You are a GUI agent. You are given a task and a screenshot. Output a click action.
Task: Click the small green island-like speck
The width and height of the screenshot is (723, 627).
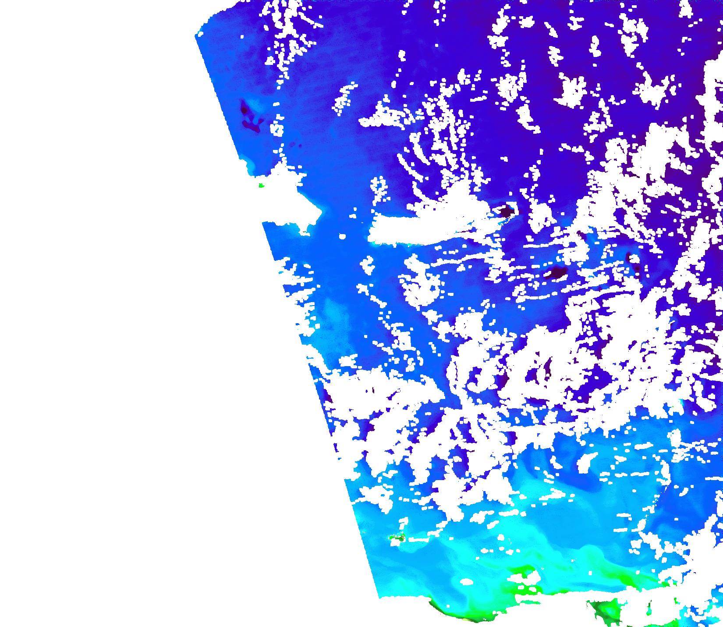click(398, 538)
